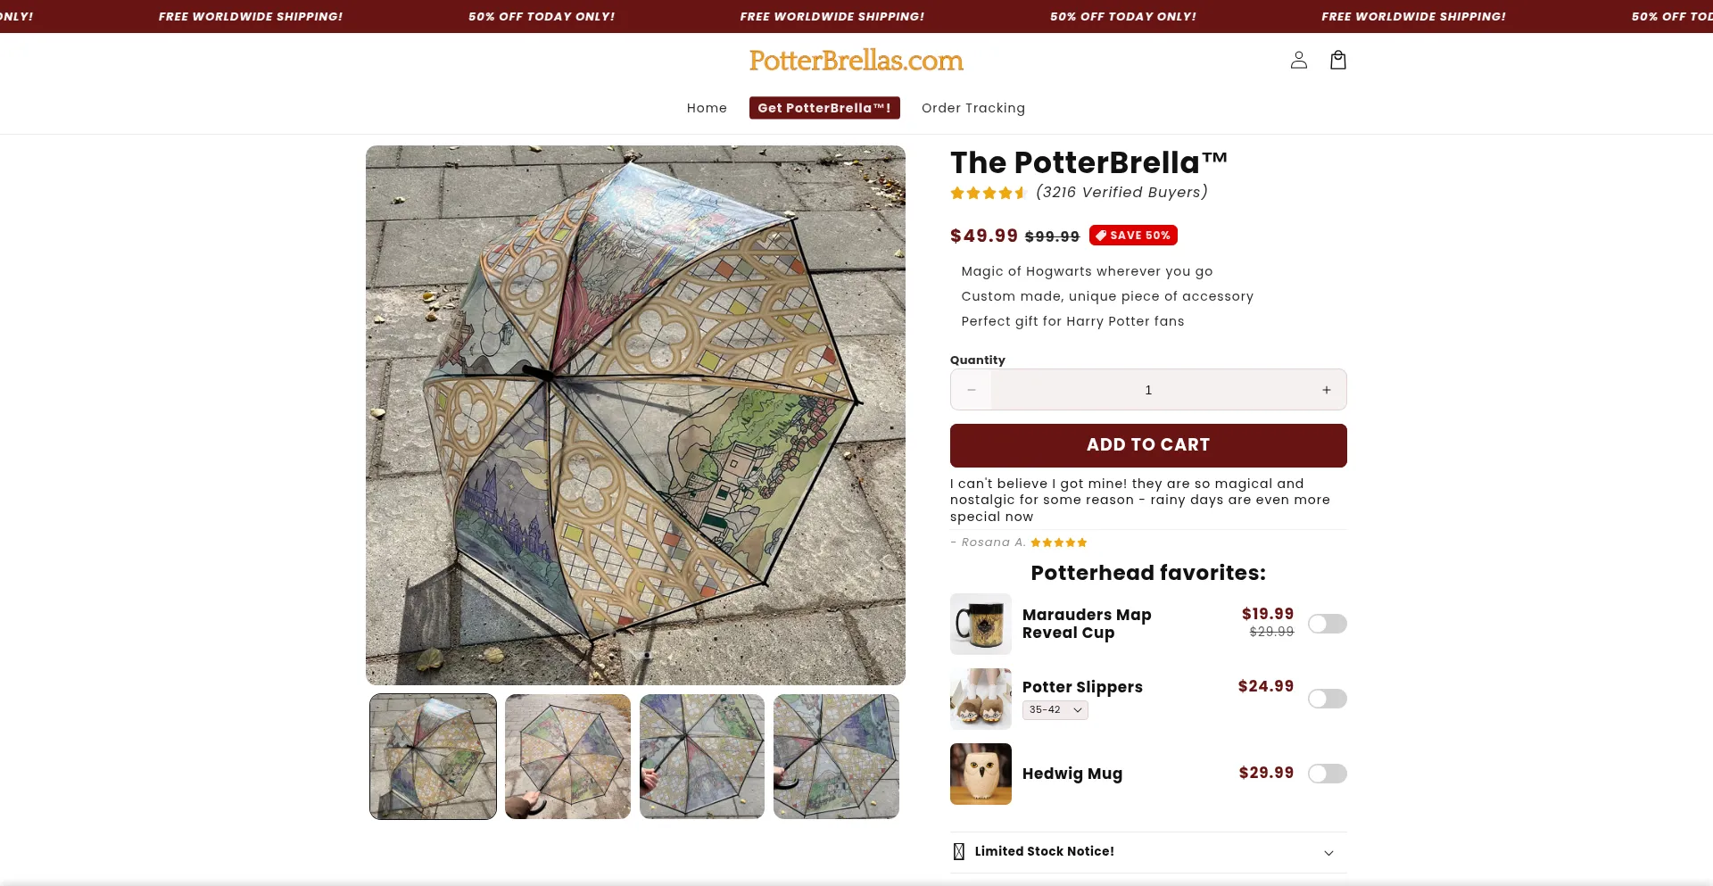Click the hourglass icon beside Limited Stock Notice
1713x886 pixels.
point(959,851)
